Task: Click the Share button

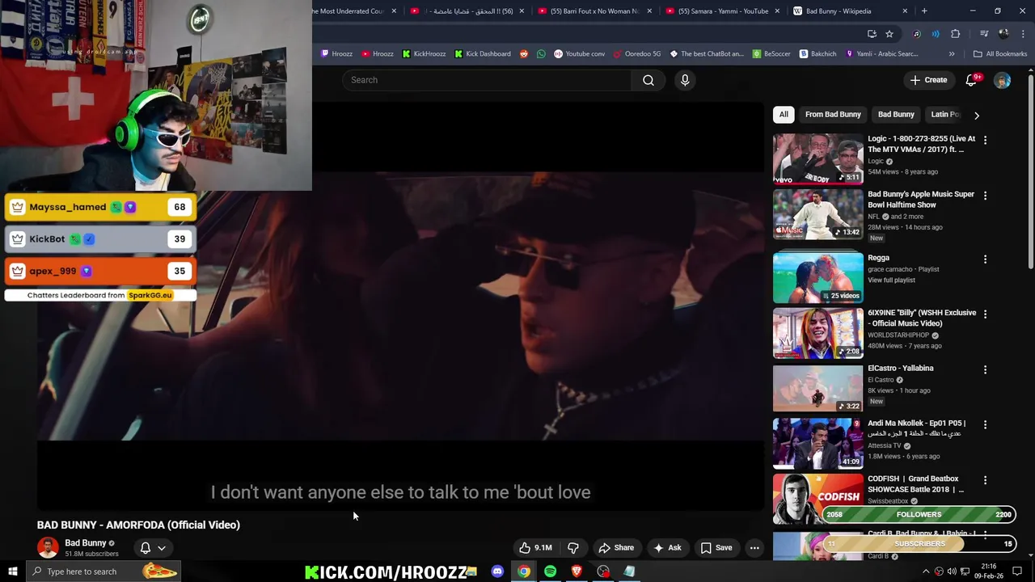Action: 615,548
